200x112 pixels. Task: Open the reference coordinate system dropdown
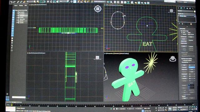63,1
